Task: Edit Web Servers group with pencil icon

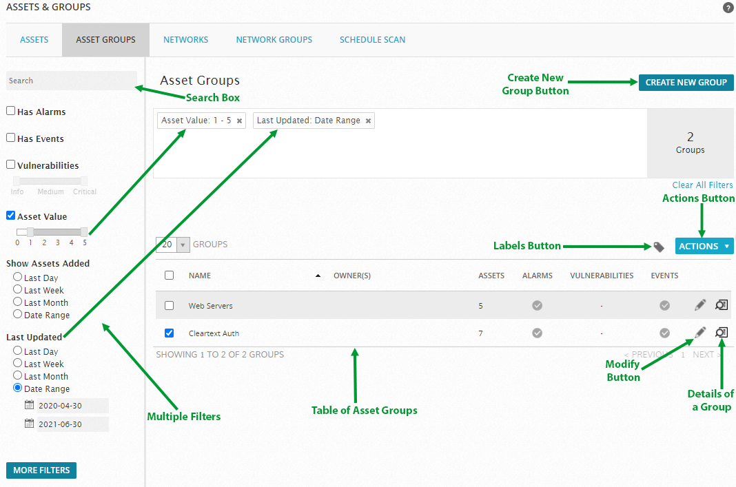Action: pyautogui.click(x=700, y=305)
